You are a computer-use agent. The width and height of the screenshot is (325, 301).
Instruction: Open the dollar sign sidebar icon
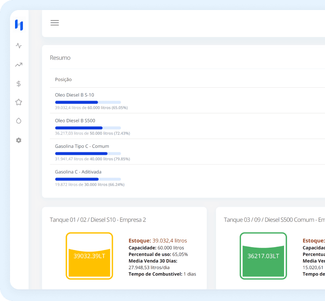19,83
